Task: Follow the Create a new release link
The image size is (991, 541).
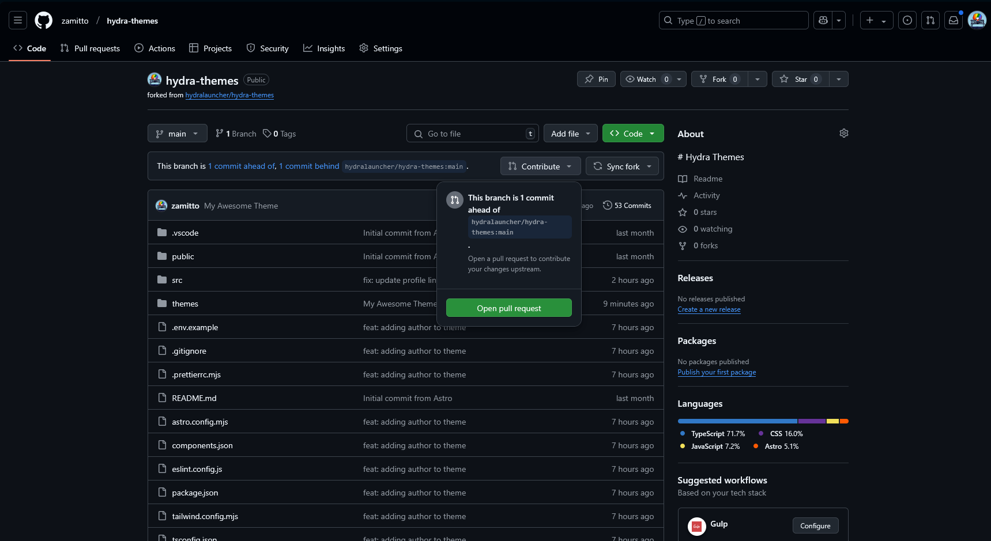Action: [x=709, y=309]
